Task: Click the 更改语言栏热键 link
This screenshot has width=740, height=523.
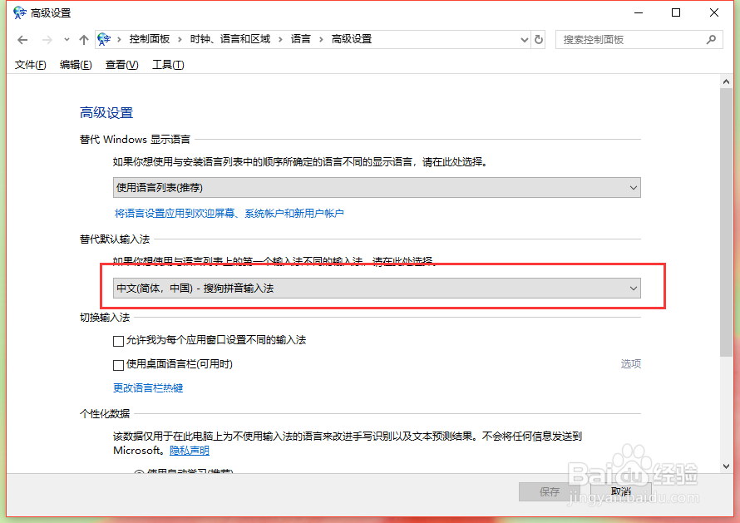Action: tap(148, 386)
